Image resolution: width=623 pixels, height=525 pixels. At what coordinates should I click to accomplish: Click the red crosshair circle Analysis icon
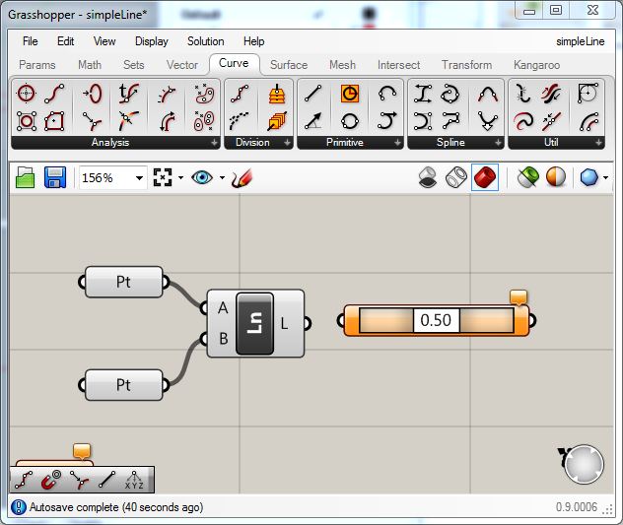tap(27, 94)
